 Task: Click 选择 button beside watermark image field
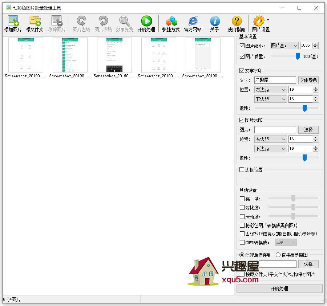308,130
